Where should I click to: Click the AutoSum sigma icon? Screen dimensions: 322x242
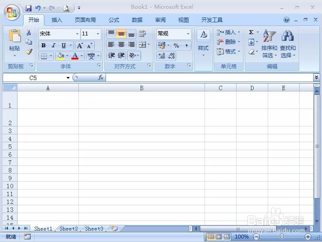coord(251,32)
